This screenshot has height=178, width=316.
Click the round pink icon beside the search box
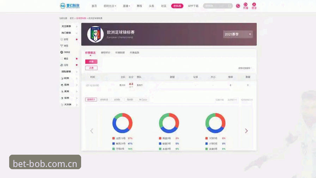pos(238,6)
